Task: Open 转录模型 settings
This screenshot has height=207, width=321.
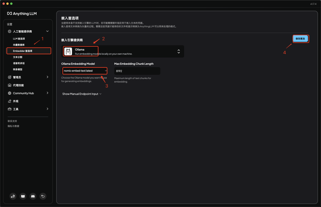Action: tap(18, 69)
